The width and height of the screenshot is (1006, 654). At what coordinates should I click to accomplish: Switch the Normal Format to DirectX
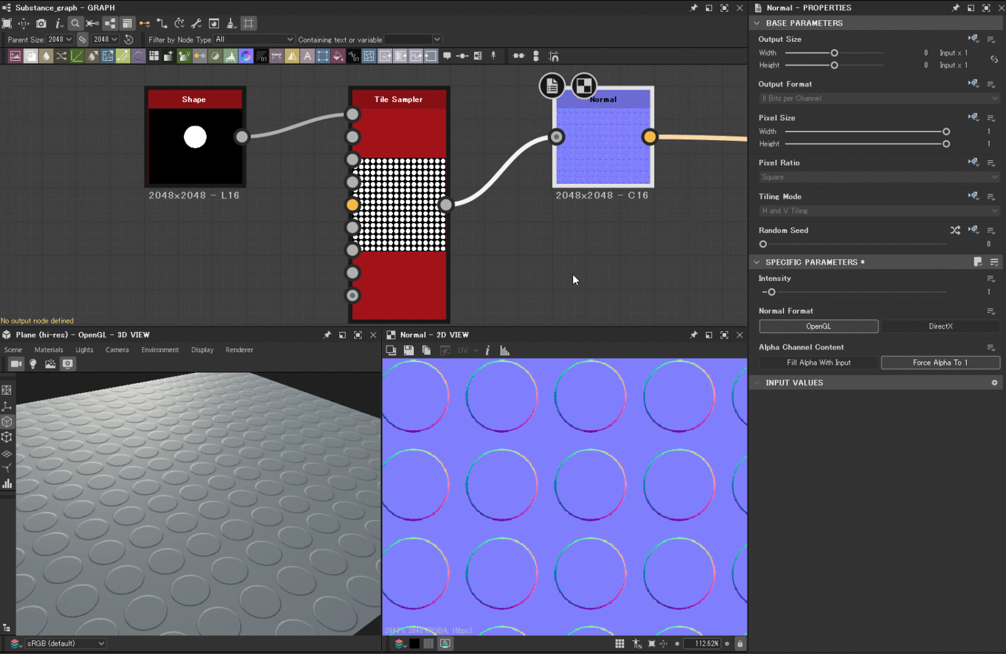tap(941, 326)
